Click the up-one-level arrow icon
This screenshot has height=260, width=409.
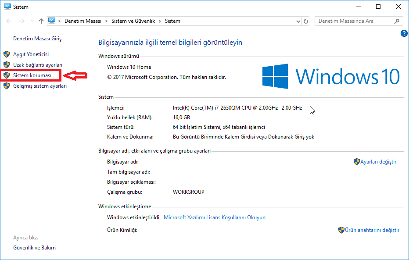point(41,21)
